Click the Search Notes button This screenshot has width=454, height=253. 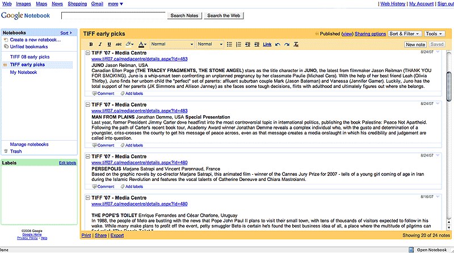pos(184,16)
